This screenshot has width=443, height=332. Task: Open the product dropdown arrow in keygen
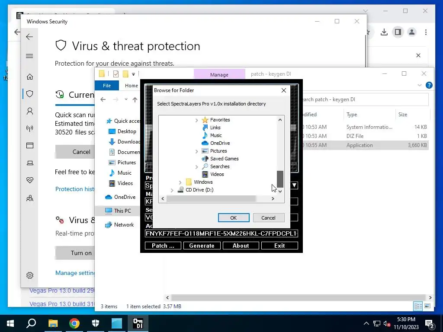point(294,185)
